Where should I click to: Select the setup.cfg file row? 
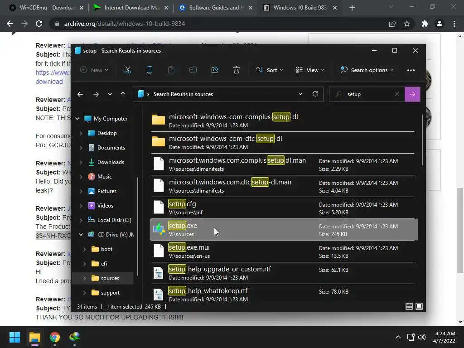pos(284,208)
